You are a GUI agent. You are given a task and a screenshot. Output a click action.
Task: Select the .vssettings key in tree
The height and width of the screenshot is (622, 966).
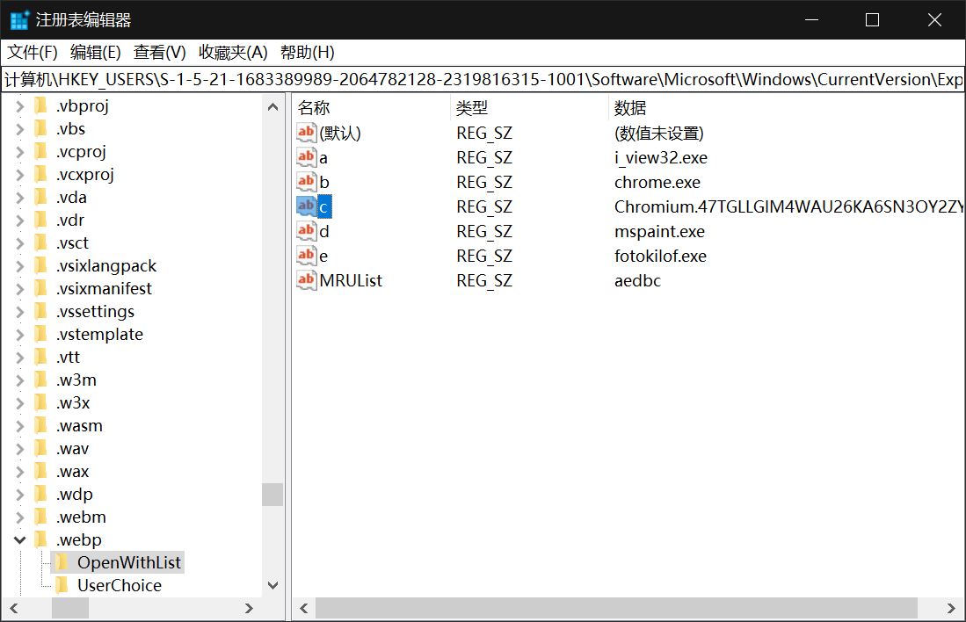tap(95, 312)
